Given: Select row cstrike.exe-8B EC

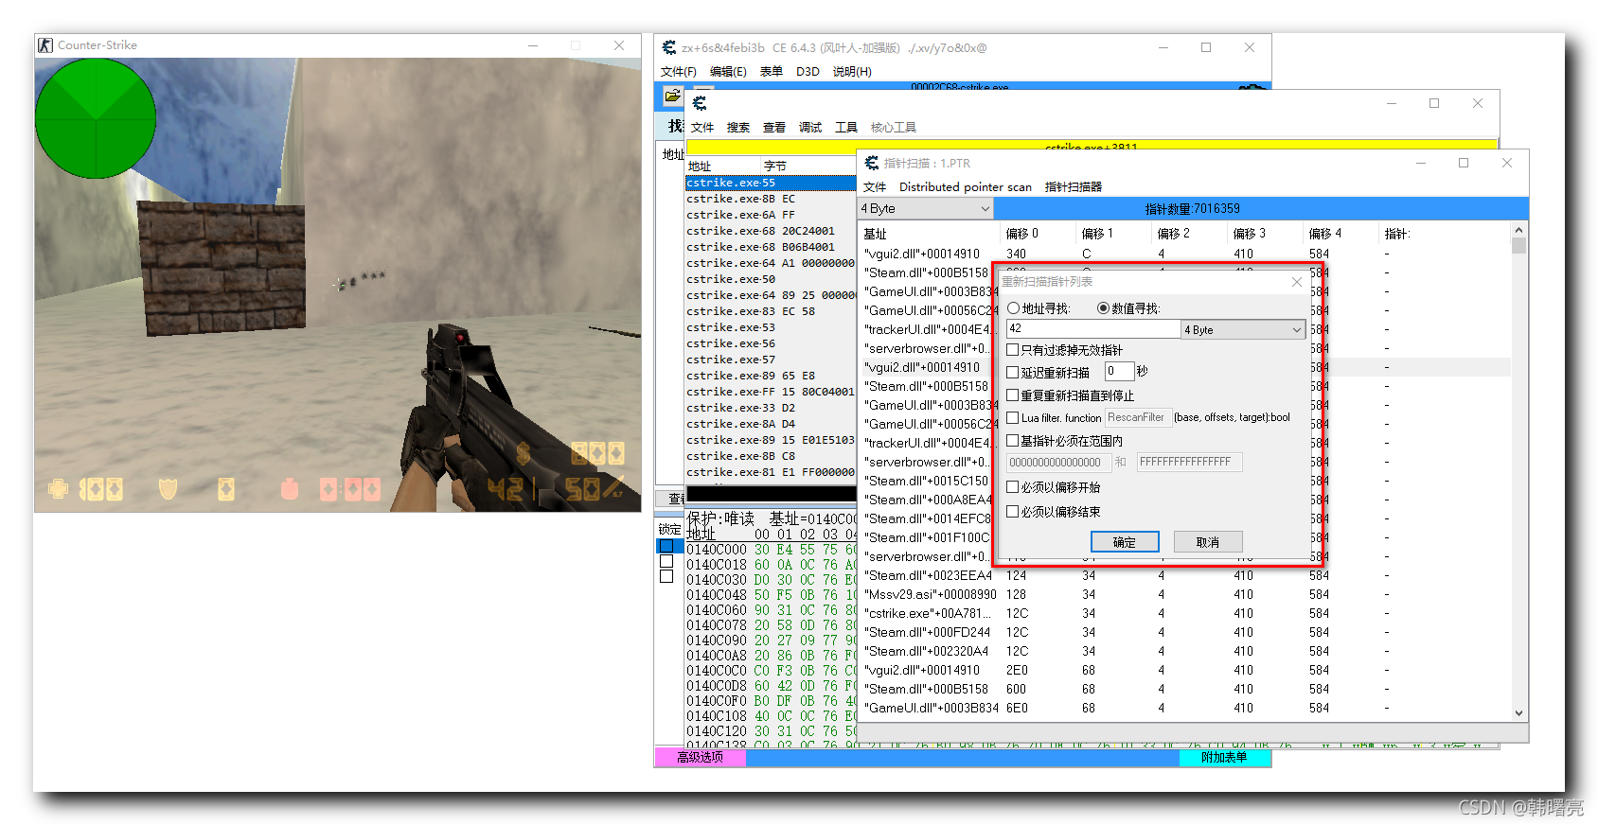Looking at the screenshot, I should point(771,199).
